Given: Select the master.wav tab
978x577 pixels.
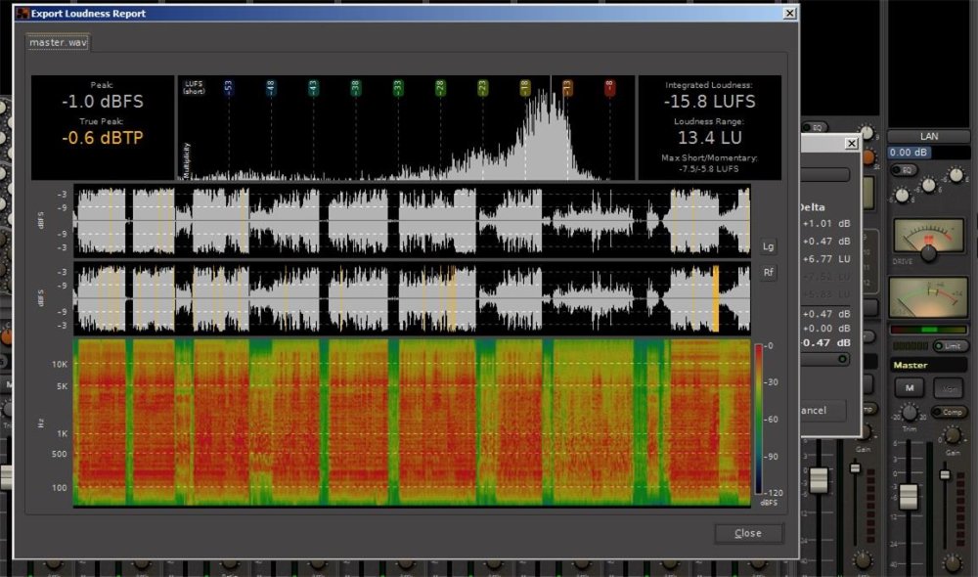Looking at the screenshot, I should (57, 43).
